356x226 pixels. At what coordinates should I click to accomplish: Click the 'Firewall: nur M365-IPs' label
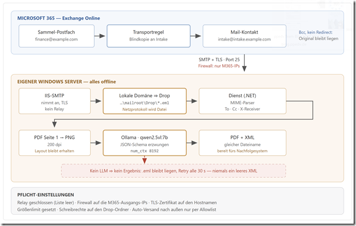219,66
